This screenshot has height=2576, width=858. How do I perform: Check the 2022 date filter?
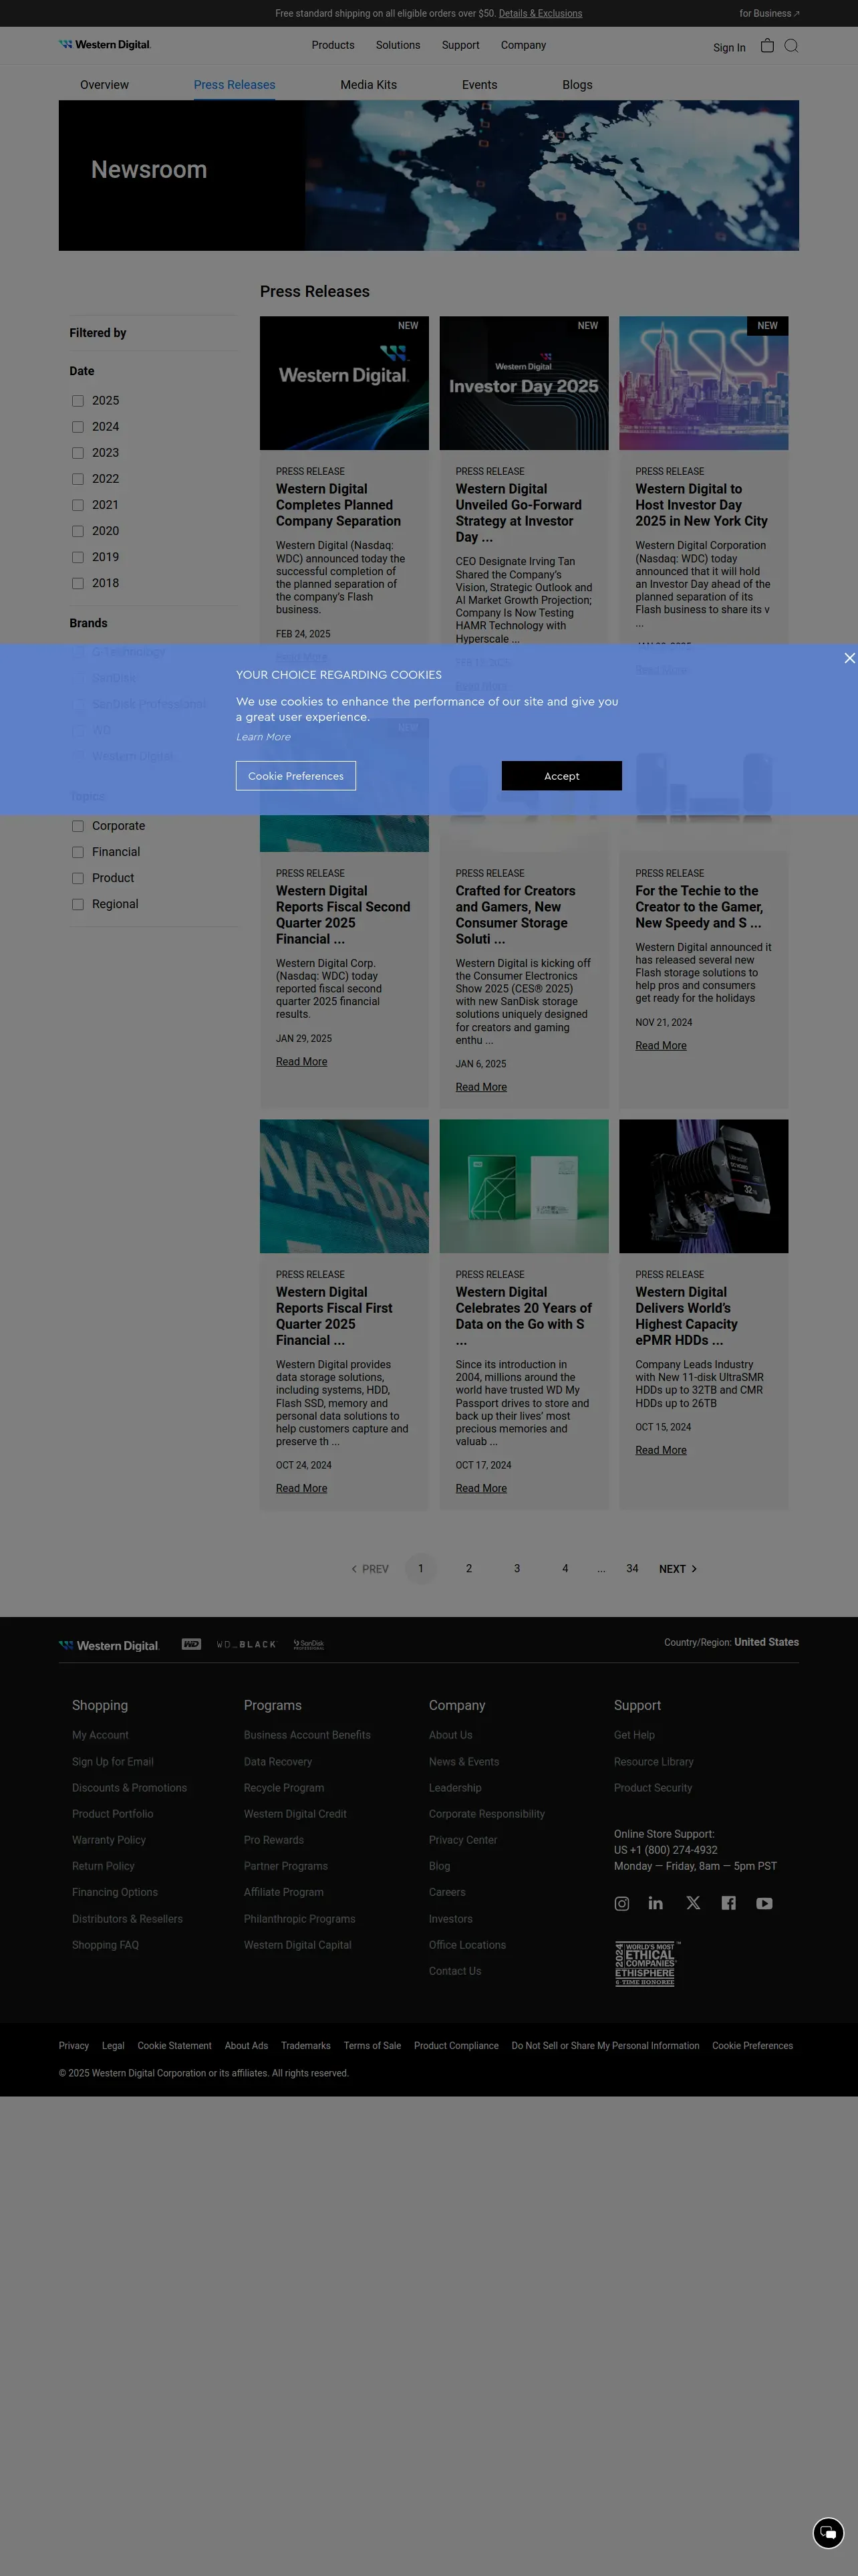coord(78,479)
